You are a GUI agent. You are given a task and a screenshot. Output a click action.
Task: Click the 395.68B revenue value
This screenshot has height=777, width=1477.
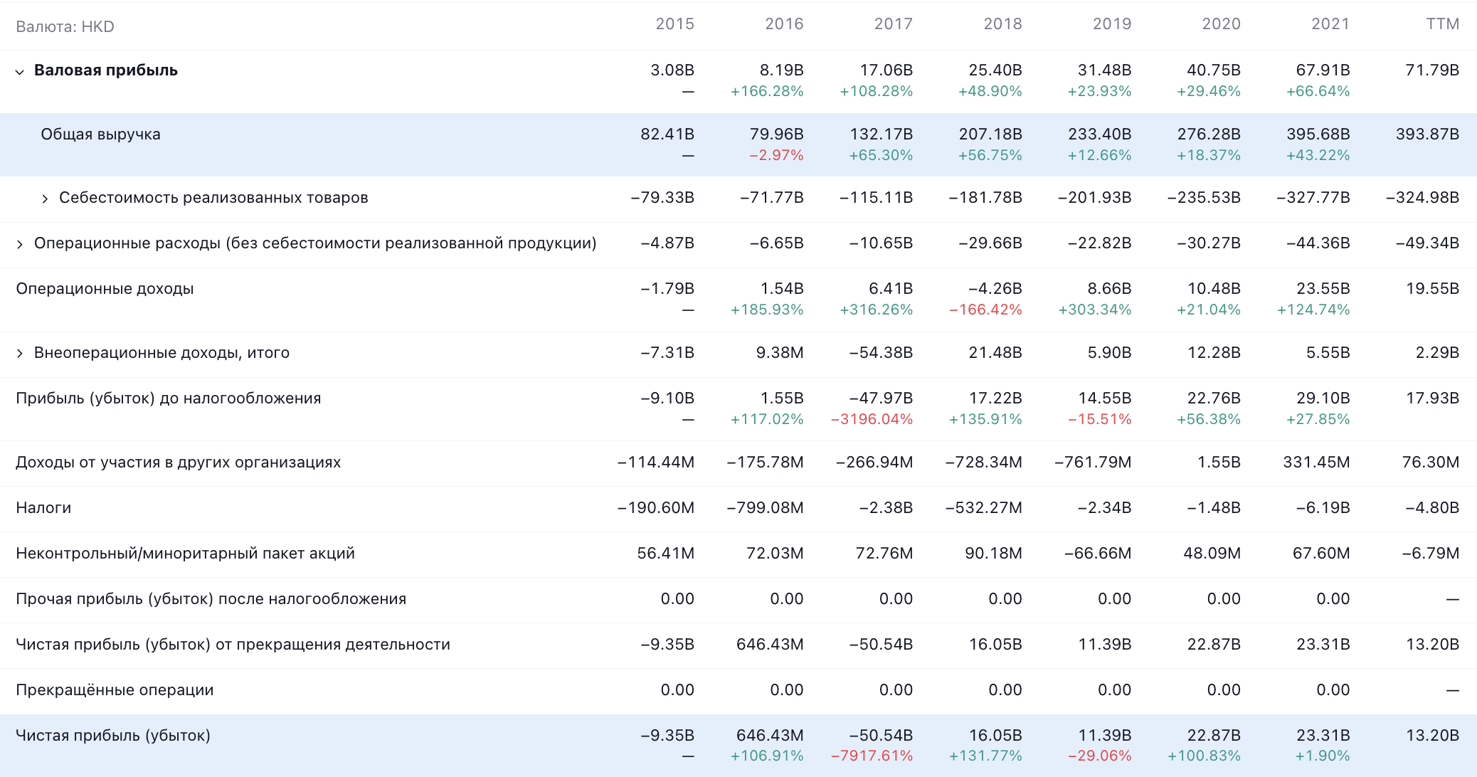(1318, 134)
